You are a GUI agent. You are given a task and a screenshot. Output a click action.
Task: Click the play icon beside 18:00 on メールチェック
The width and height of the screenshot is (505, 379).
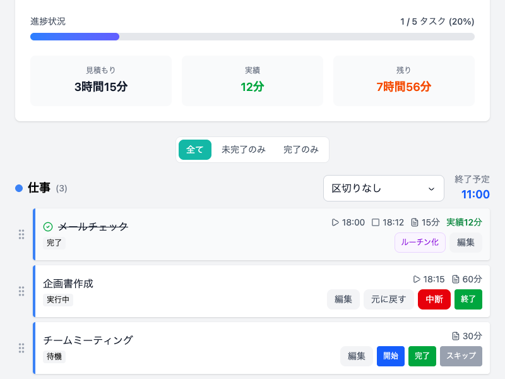(335, 222)
